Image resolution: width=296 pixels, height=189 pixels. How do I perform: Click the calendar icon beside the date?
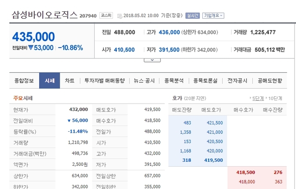coord(120,16)
